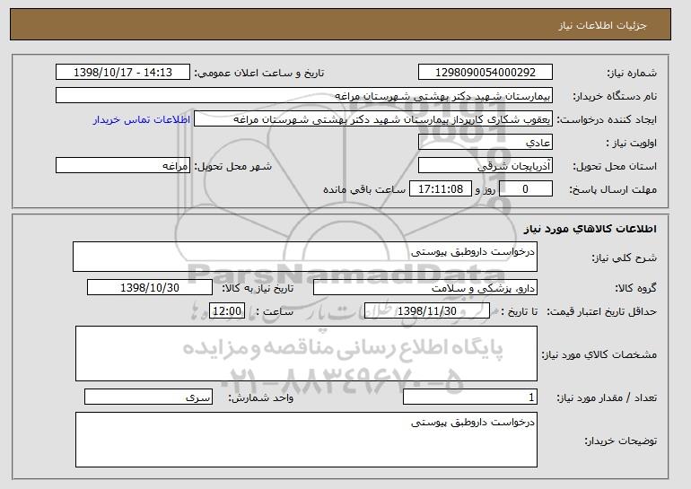691x489 pixels.
Task: Click the price validity date field 1398/11/30
Action: pyautogui.click(x=427, y=311)
